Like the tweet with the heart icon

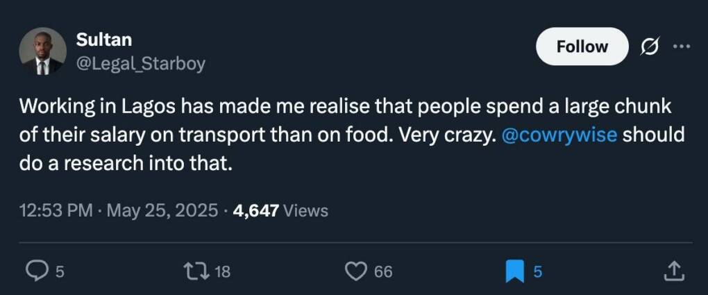pos(356,272)
